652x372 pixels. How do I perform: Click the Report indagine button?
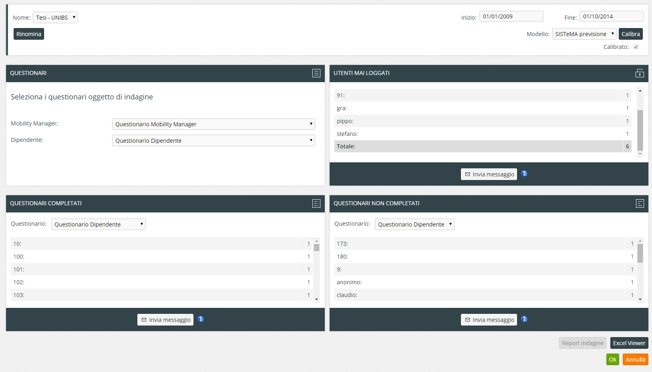[583, 343]
